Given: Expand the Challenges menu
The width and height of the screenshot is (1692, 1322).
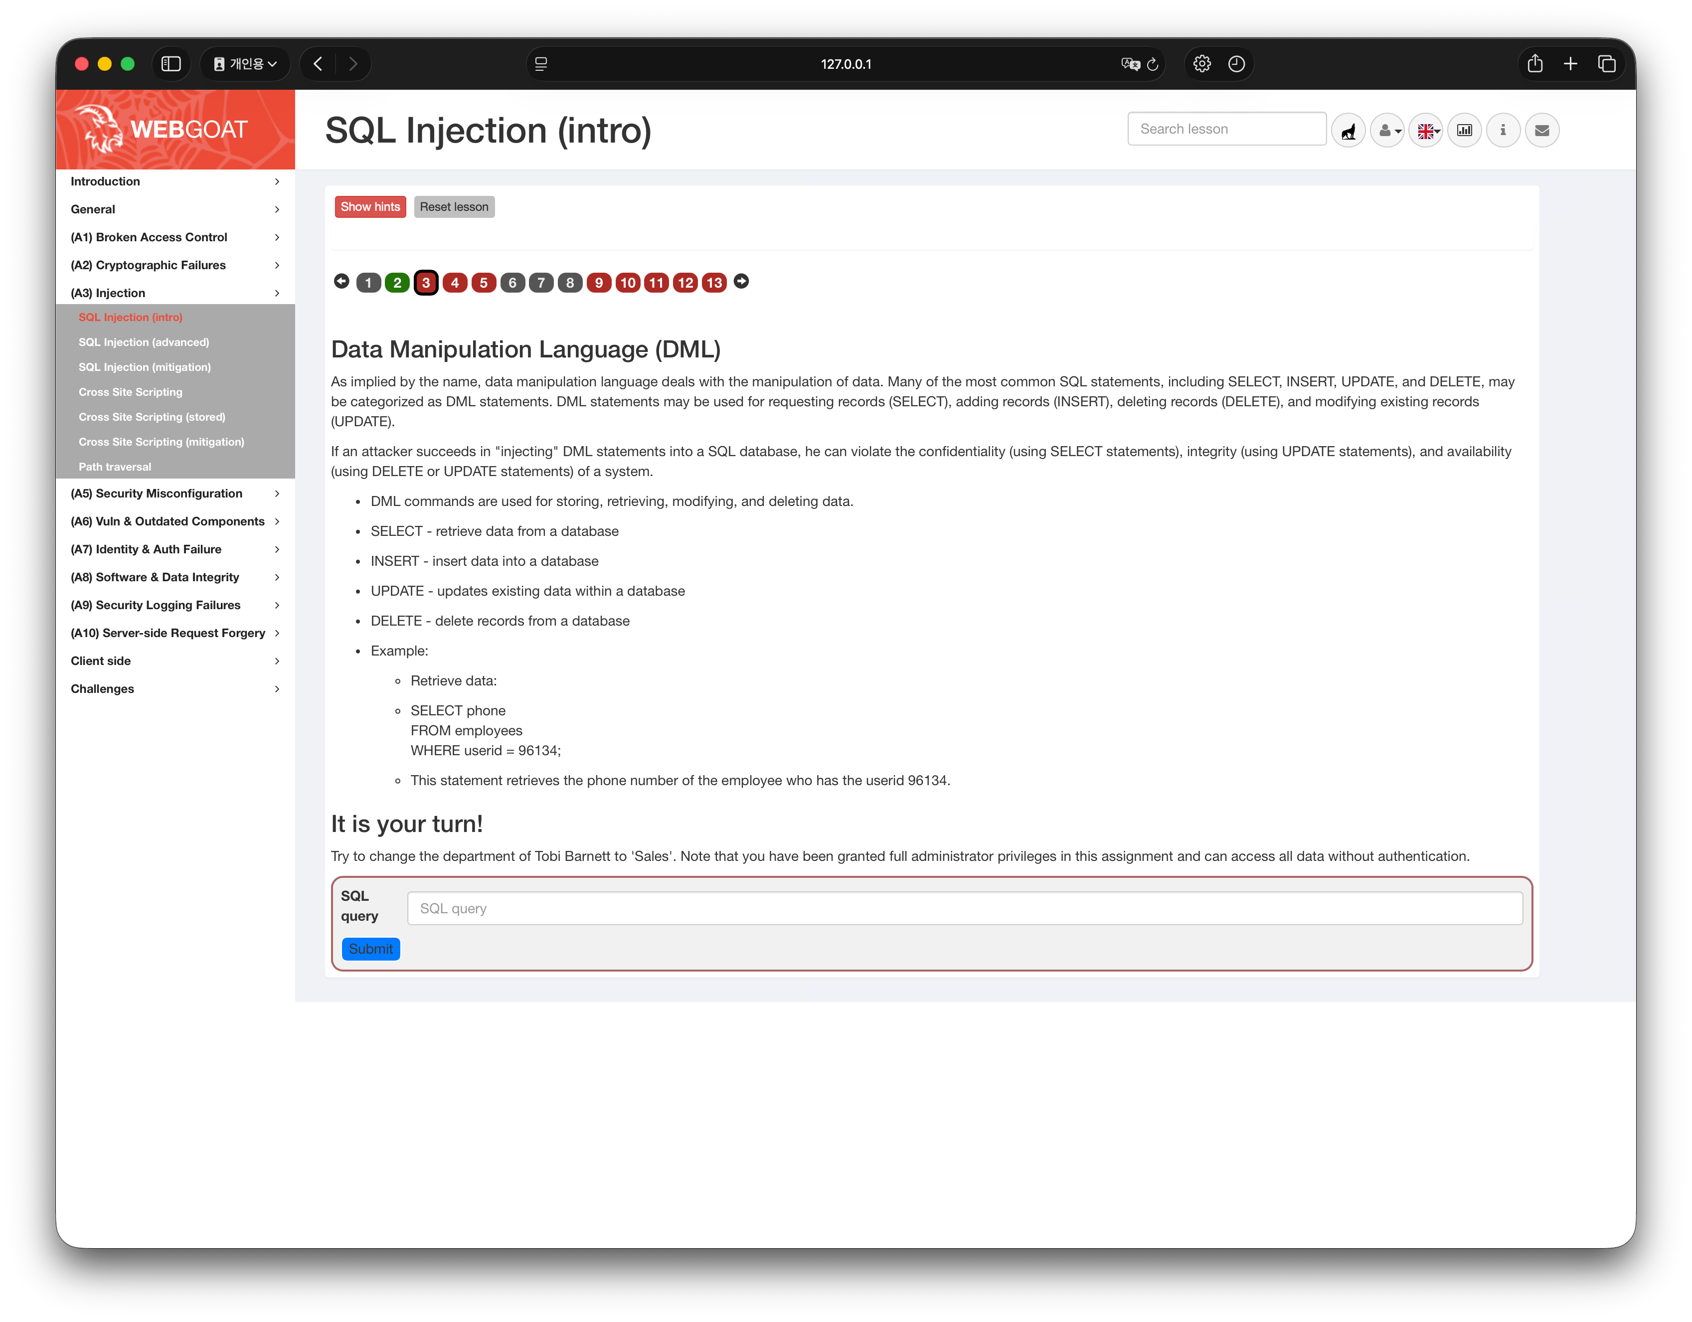Looking at the screenshot, I should tap(175, 688).
